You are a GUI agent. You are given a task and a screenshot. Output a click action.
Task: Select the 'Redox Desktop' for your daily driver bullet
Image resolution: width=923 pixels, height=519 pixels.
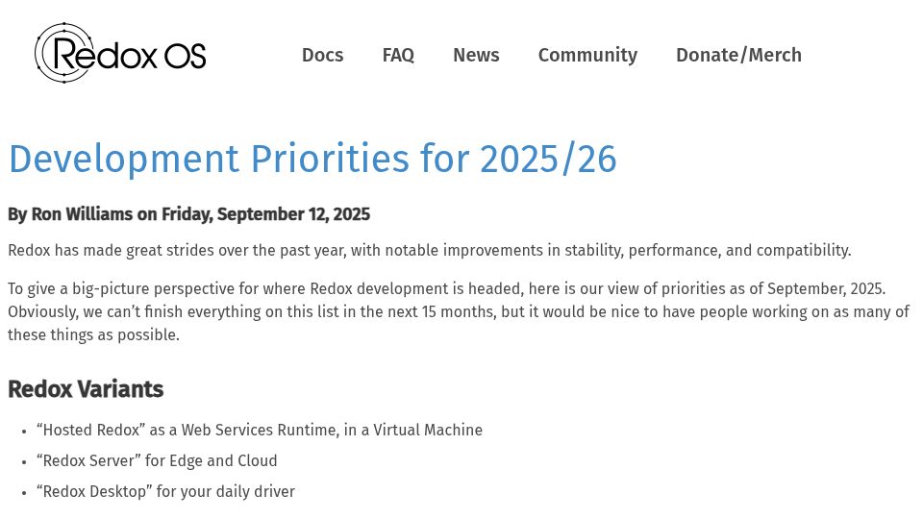[166, 491]
